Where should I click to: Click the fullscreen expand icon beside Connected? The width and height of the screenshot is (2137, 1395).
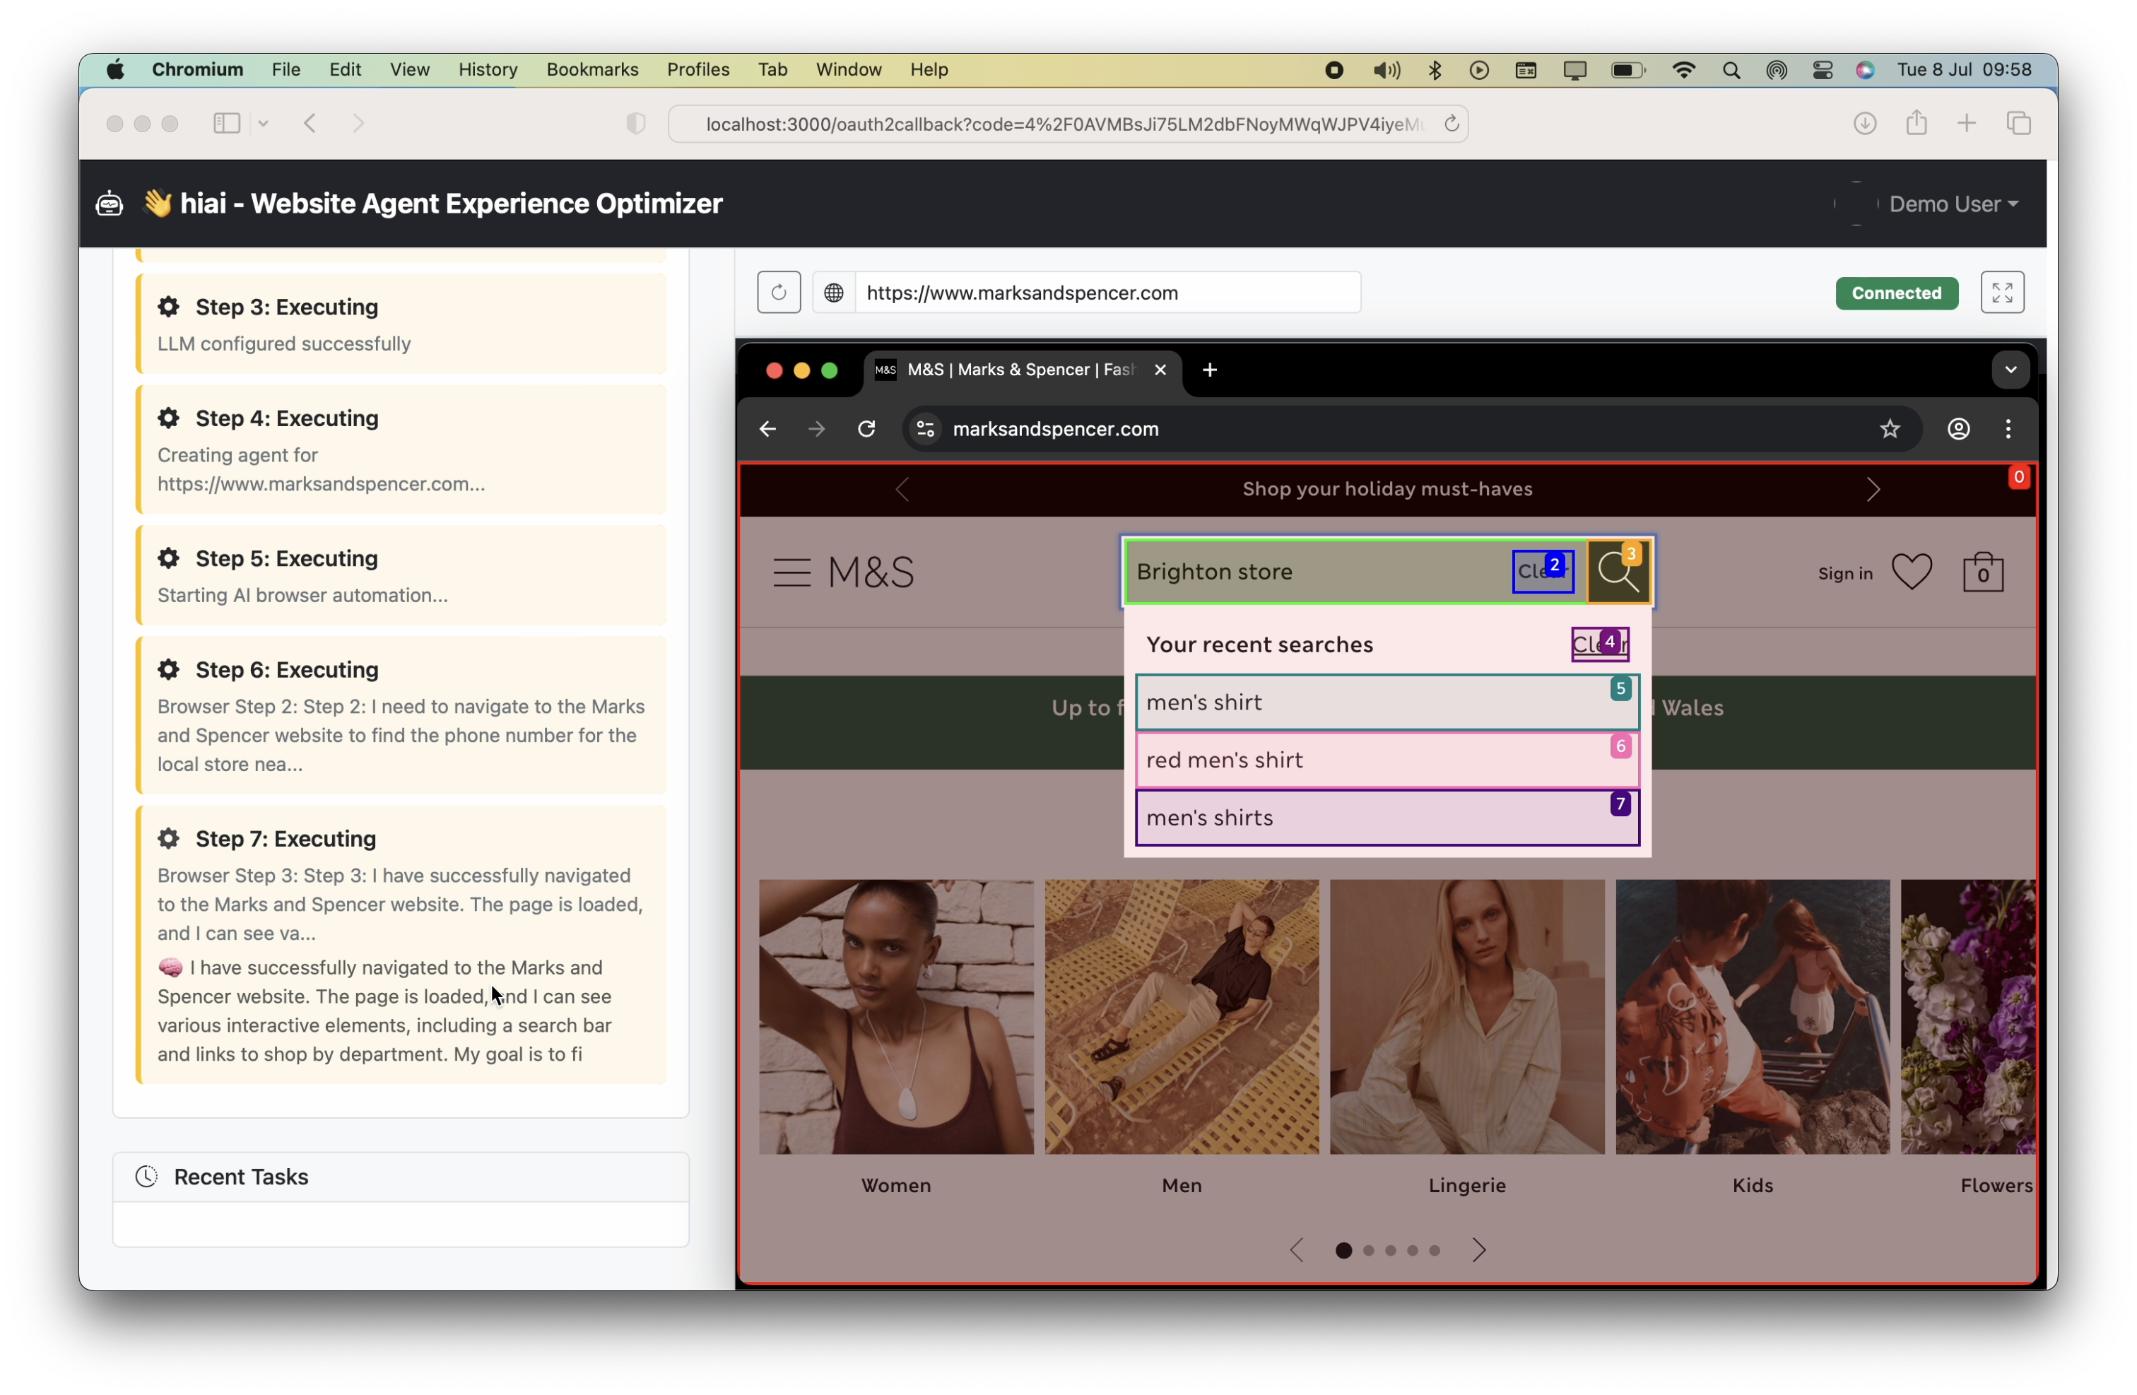tap(2002, 292)
